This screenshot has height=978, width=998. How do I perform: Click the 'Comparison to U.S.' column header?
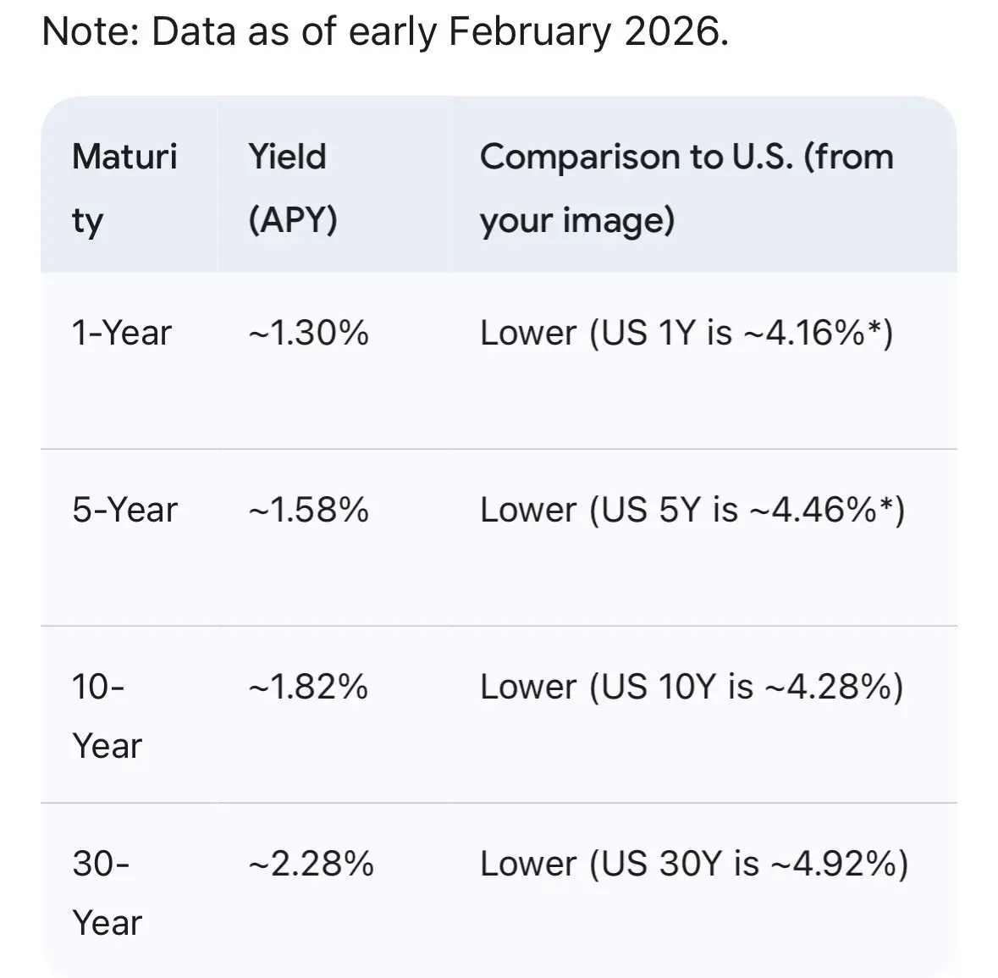pyautogui.click(x=686, y=157)
